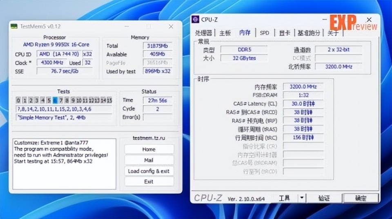
Task: Click the Exit button in TestMem5
Action: click(149, 181)
